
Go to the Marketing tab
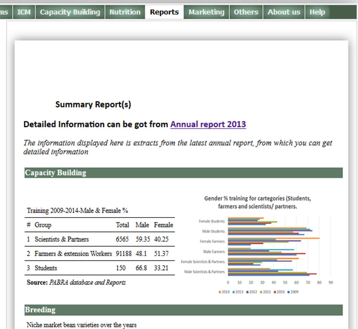[x=206, y=12]
